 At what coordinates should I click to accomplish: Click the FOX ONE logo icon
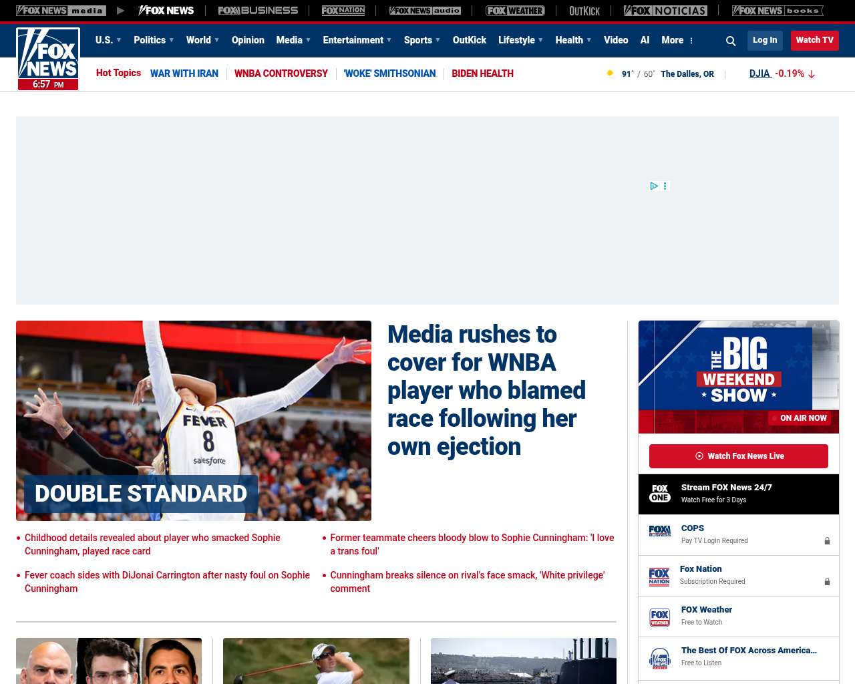(x=660, y=494)
